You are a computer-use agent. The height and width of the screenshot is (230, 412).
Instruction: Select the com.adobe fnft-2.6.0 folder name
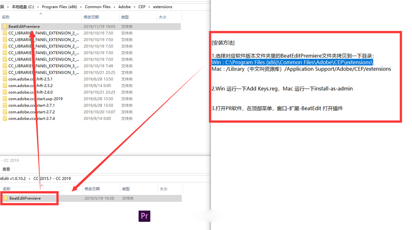pos(30,92)
